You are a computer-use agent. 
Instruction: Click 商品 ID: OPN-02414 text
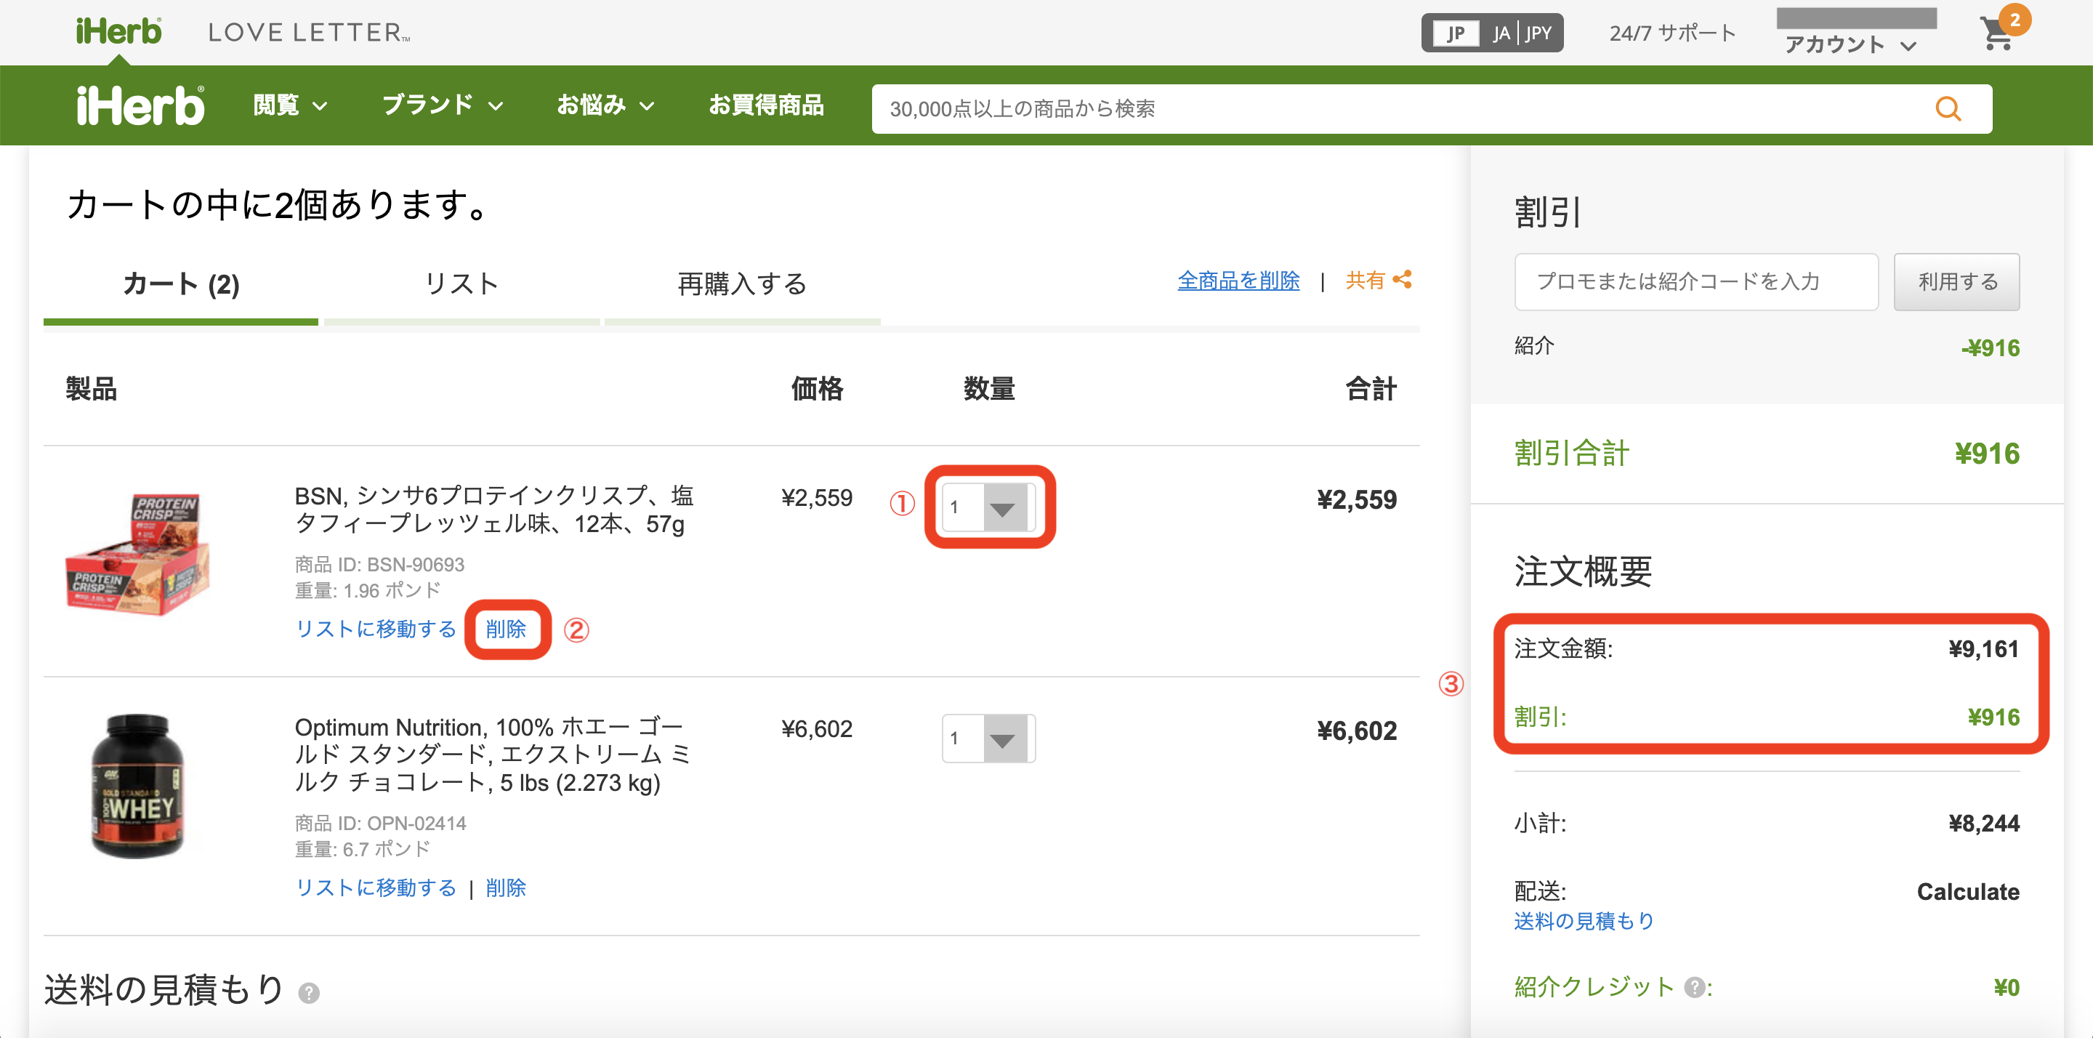coord(380,823)
